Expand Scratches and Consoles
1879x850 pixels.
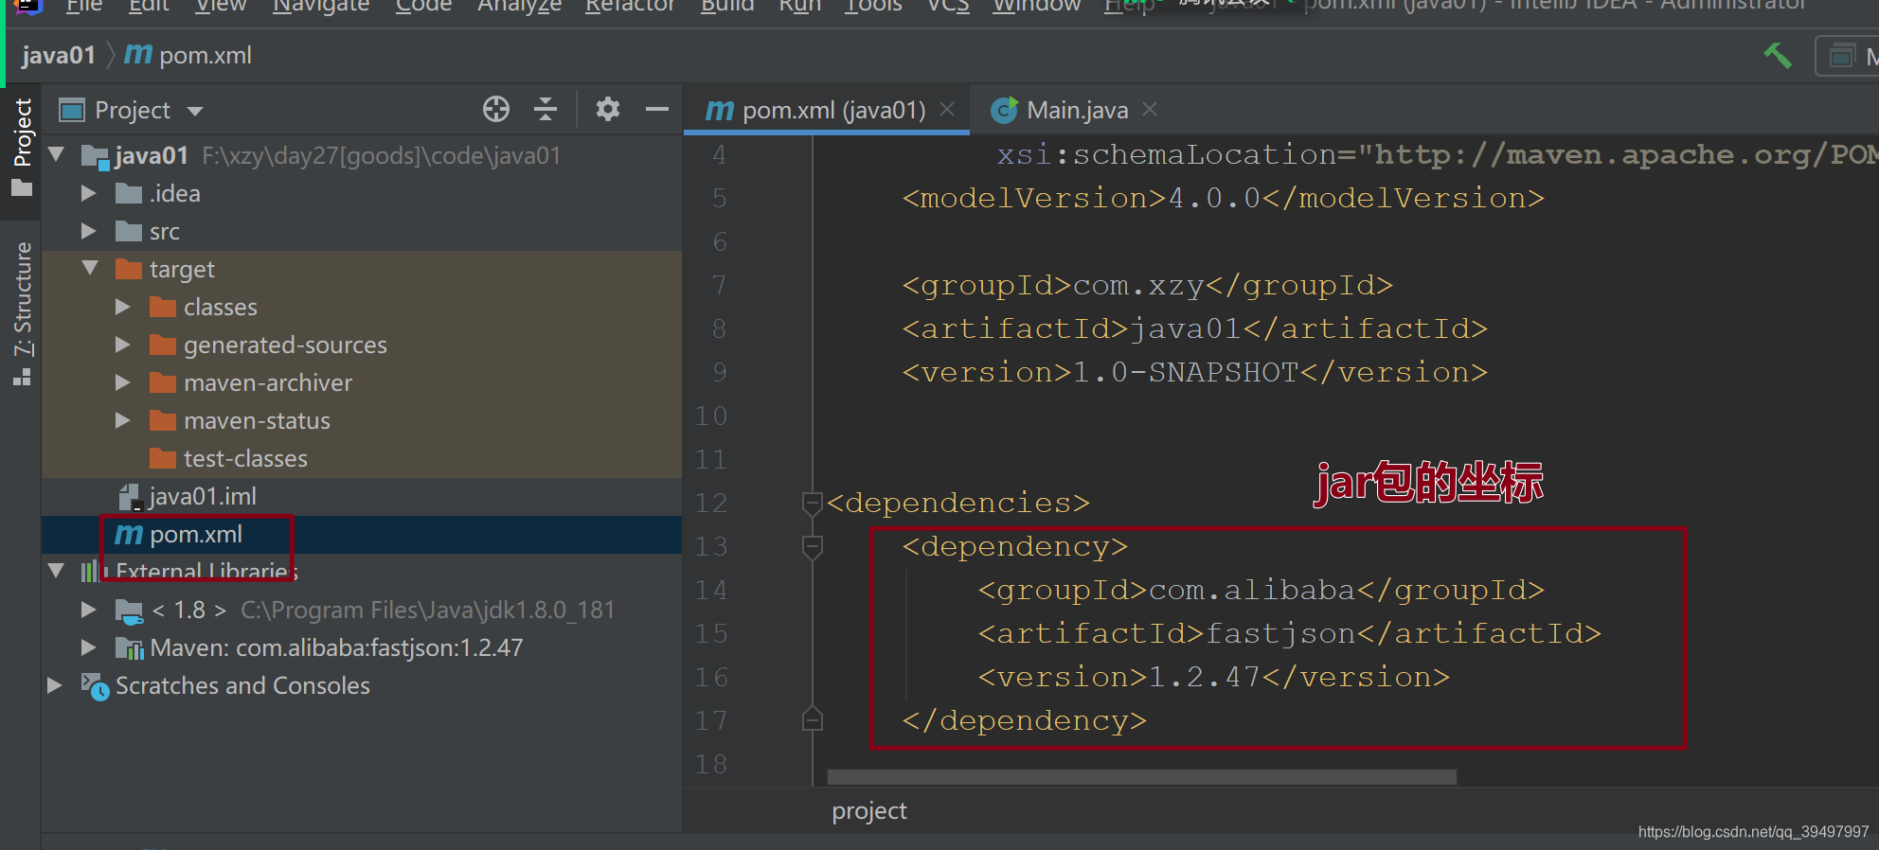[55, 685]
